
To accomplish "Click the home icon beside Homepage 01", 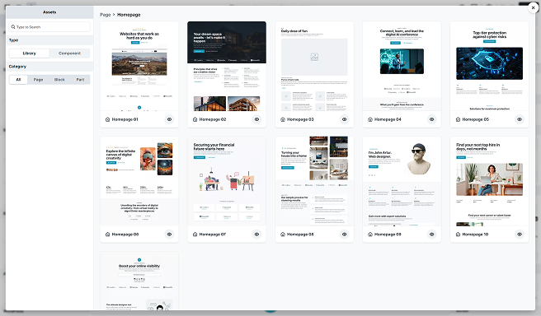I will [108, 119].
